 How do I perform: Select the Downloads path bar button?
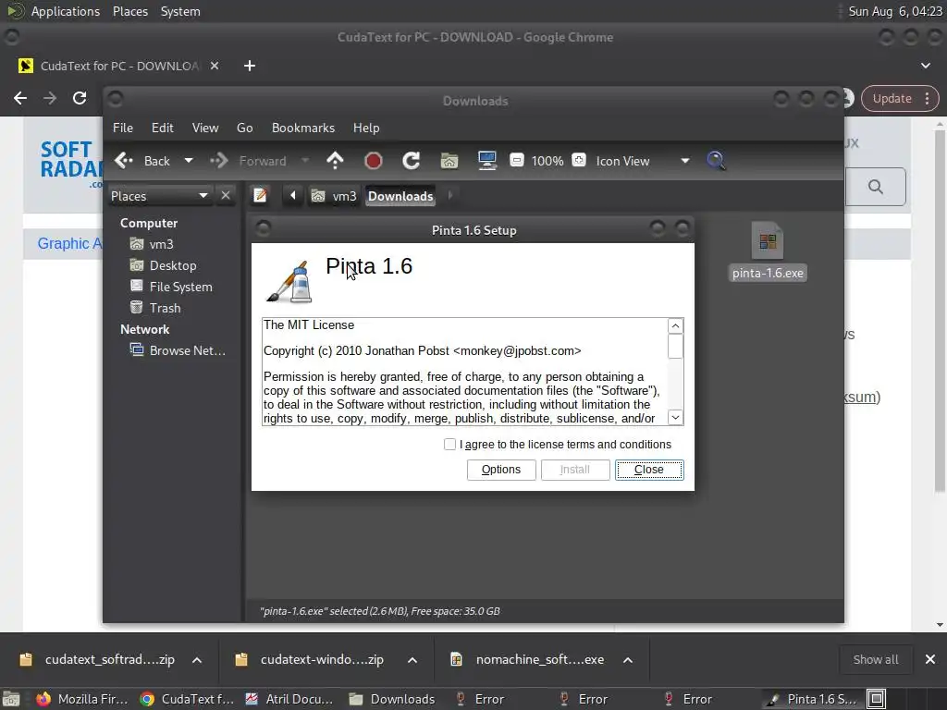tap(400, 196)
